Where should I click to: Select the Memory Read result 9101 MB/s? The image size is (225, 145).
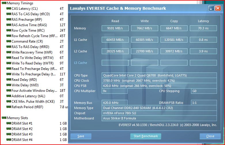click(x=115, y=28)
